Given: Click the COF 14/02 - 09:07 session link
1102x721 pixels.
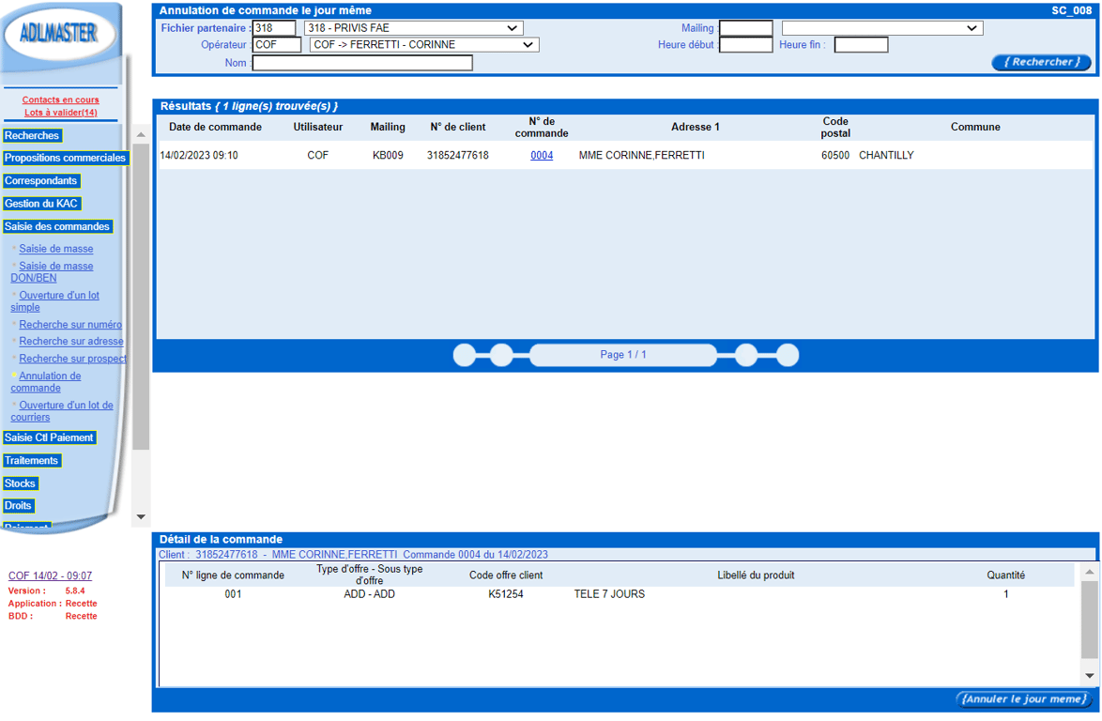Looking at the screenshot, I should coord(50,575).
